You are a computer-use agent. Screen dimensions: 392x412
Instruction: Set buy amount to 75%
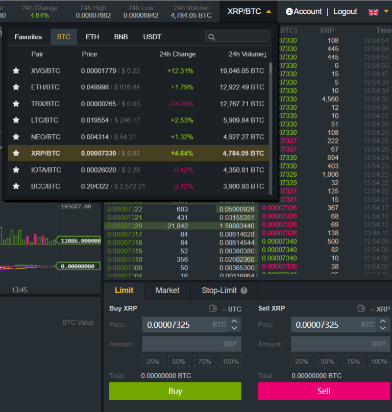[x=205, y=361]
